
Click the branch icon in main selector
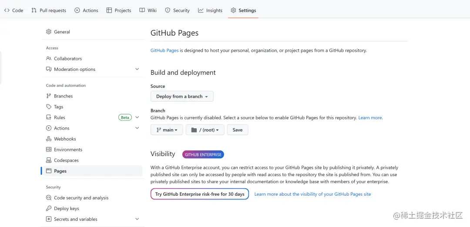159,130
